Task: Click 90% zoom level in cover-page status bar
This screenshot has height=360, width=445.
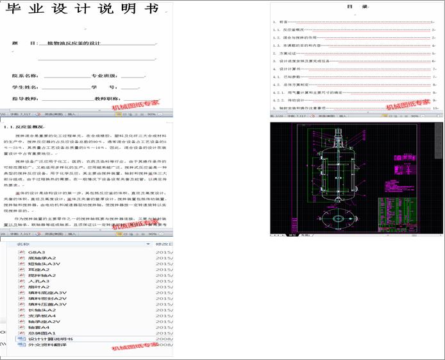Action: tap(151, 114)
